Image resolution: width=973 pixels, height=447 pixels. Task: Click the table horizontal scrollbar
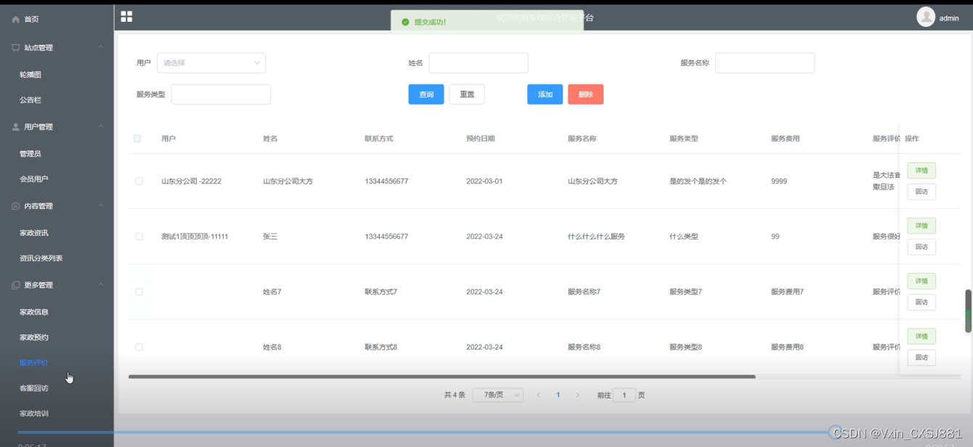[441, 377]
